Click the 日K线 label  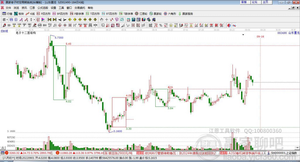pos(4,31)
